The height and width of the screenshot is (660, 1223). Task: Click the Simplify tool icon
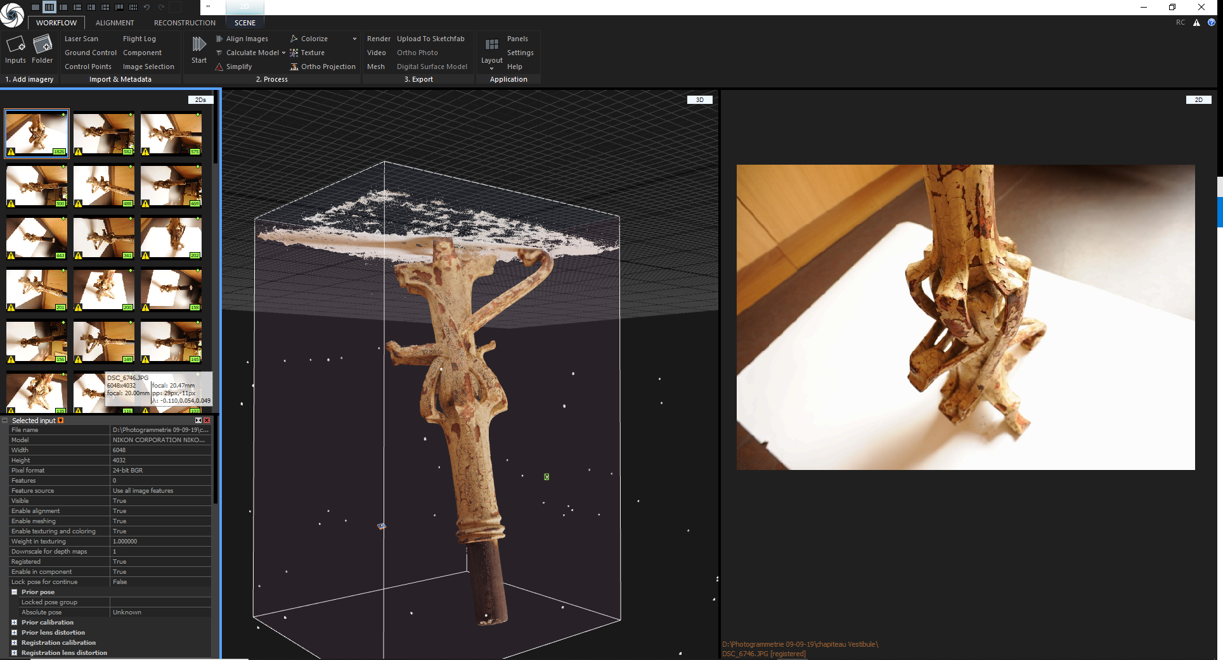click(219, 67)
